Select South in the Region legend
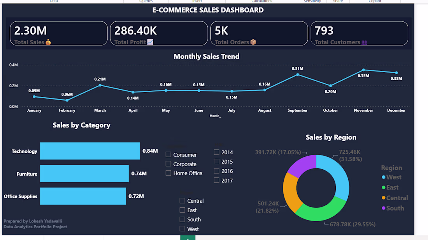 click(393, 208)
